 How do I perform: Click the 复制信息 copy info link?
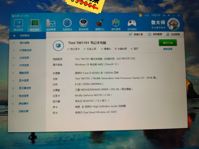coord(168,49)
